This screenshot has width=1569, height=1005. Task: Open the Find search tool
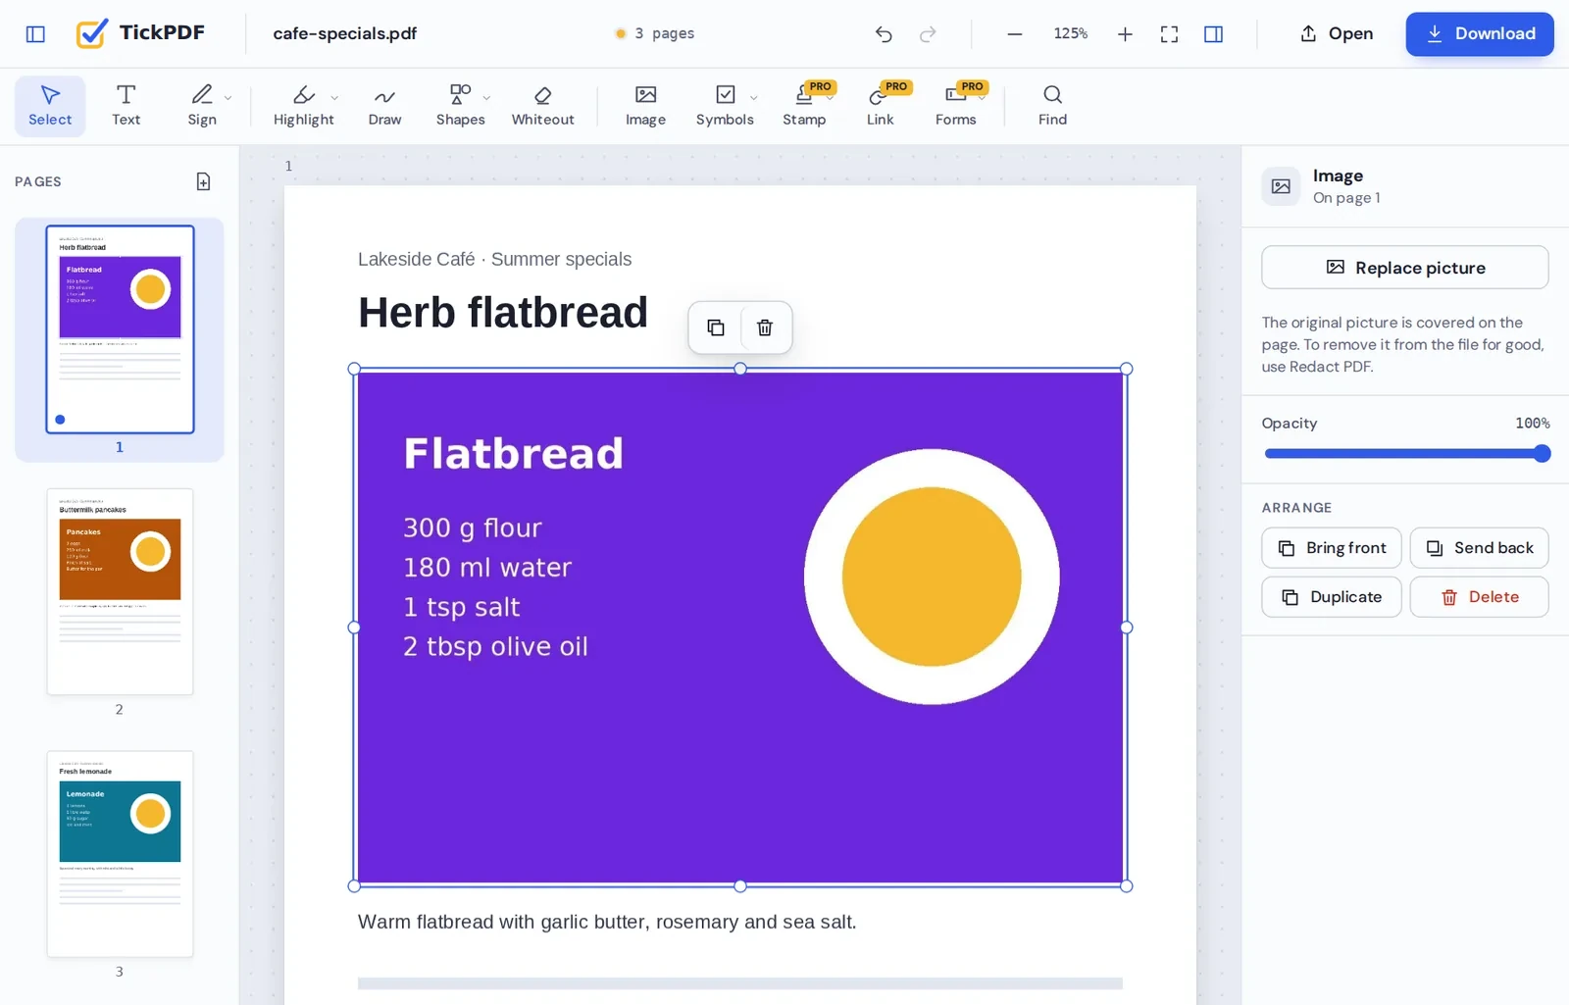pos(1052,106)
